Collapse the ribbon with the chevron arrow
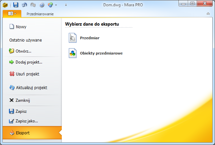215x145 pixels. pos(208,14)
